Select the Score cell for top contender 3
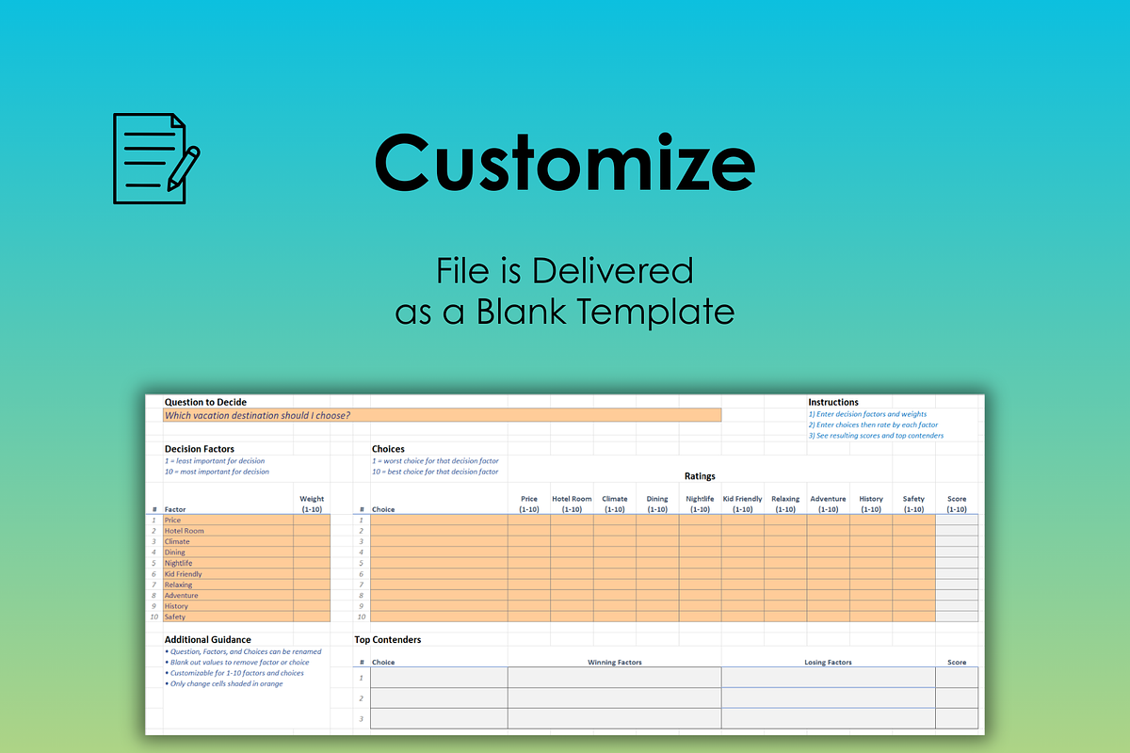Image resolution: width=1130 pixels, height=753 pixels. tap(957, 718)
